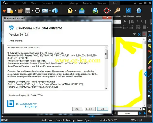153x123 pixels.
Task: Click the Log... button
Action: tap(78, 109)
